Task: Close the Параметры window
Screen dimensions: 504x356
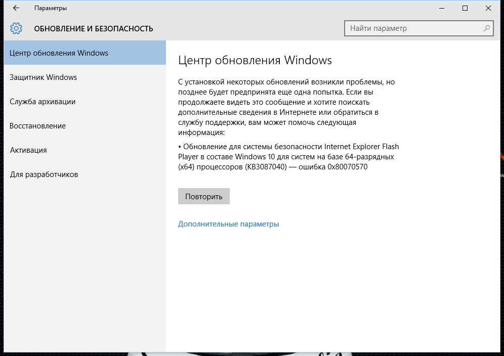Action: [488, 8]
